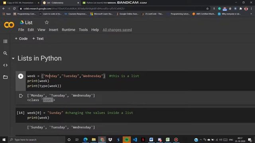Switch to the Copy of DSC ML Presentation tab
The image size is (255, 143).
[x=20, y=3]
